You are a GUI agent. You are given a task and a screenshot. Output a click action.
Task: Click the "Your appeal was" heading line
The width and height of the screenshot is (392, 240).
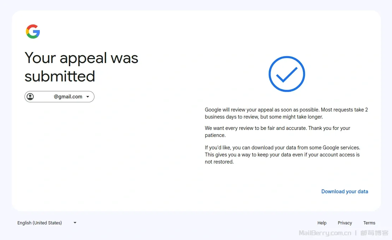[x=81, y=58]
